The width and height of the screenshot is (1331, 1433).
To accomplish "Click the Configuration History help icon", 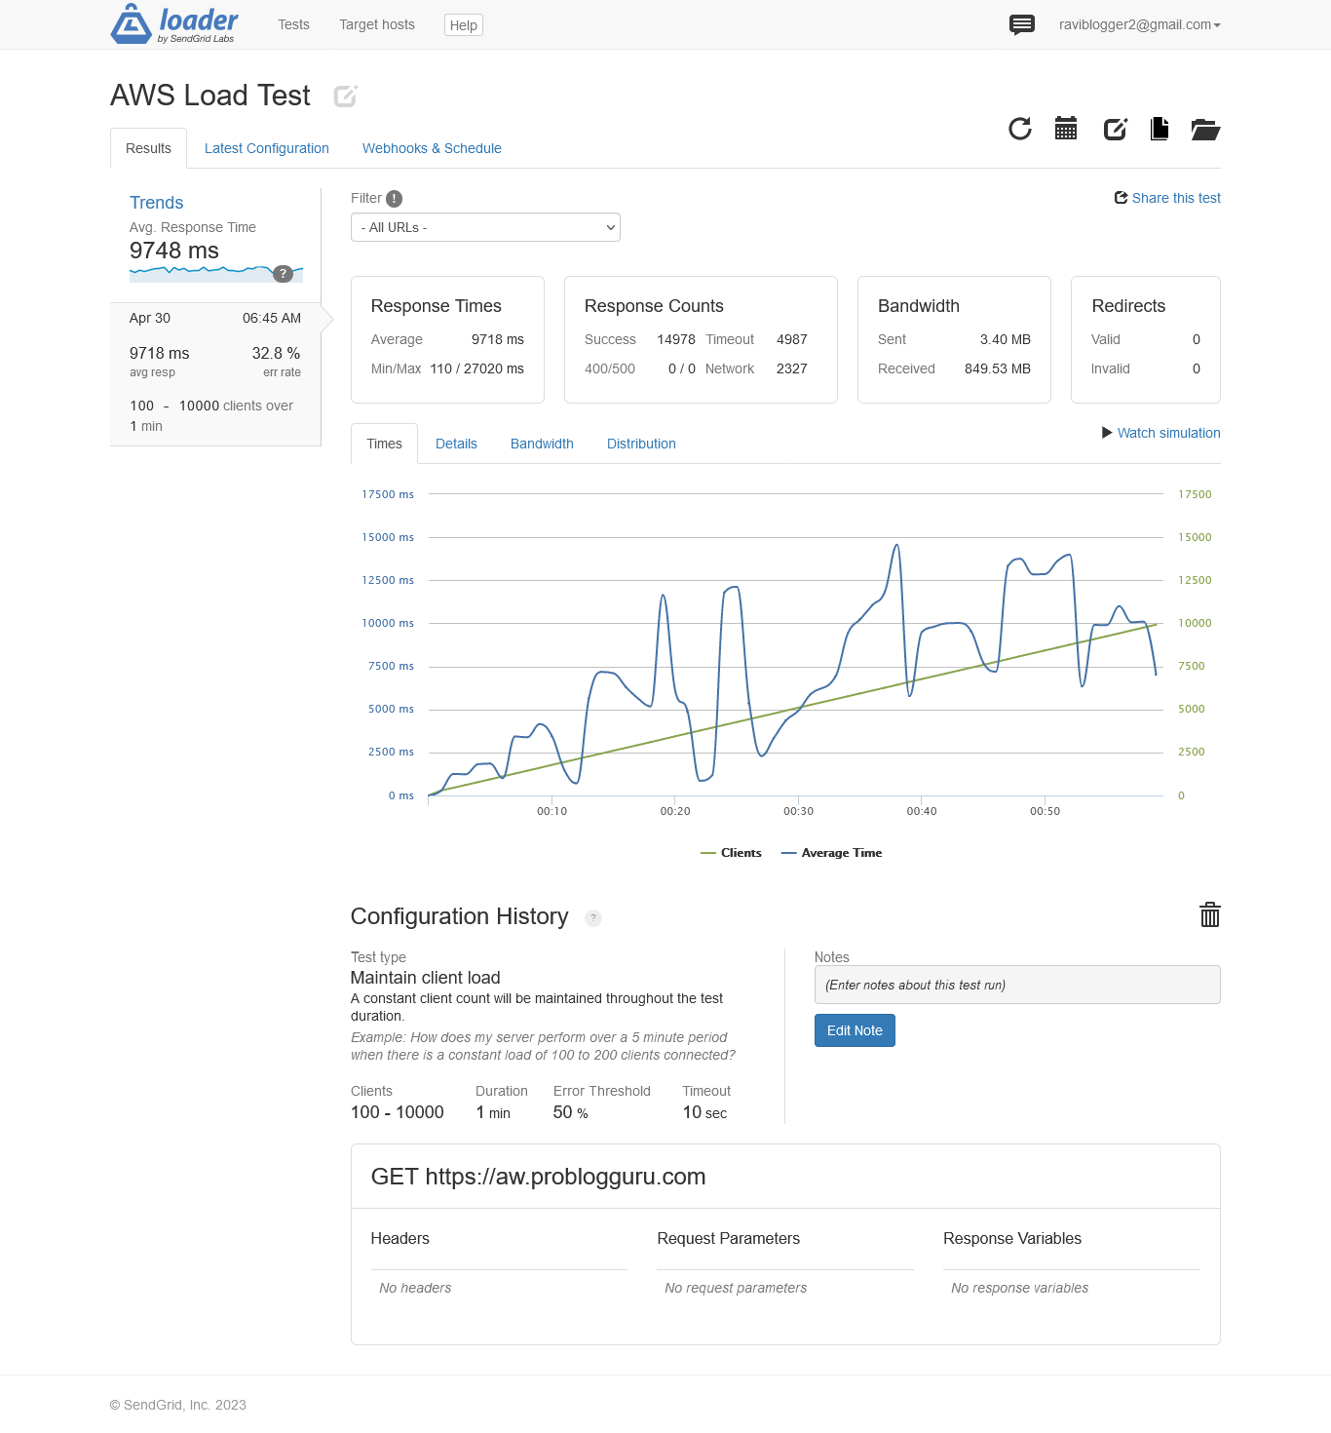I will click(x=593, y=918).
